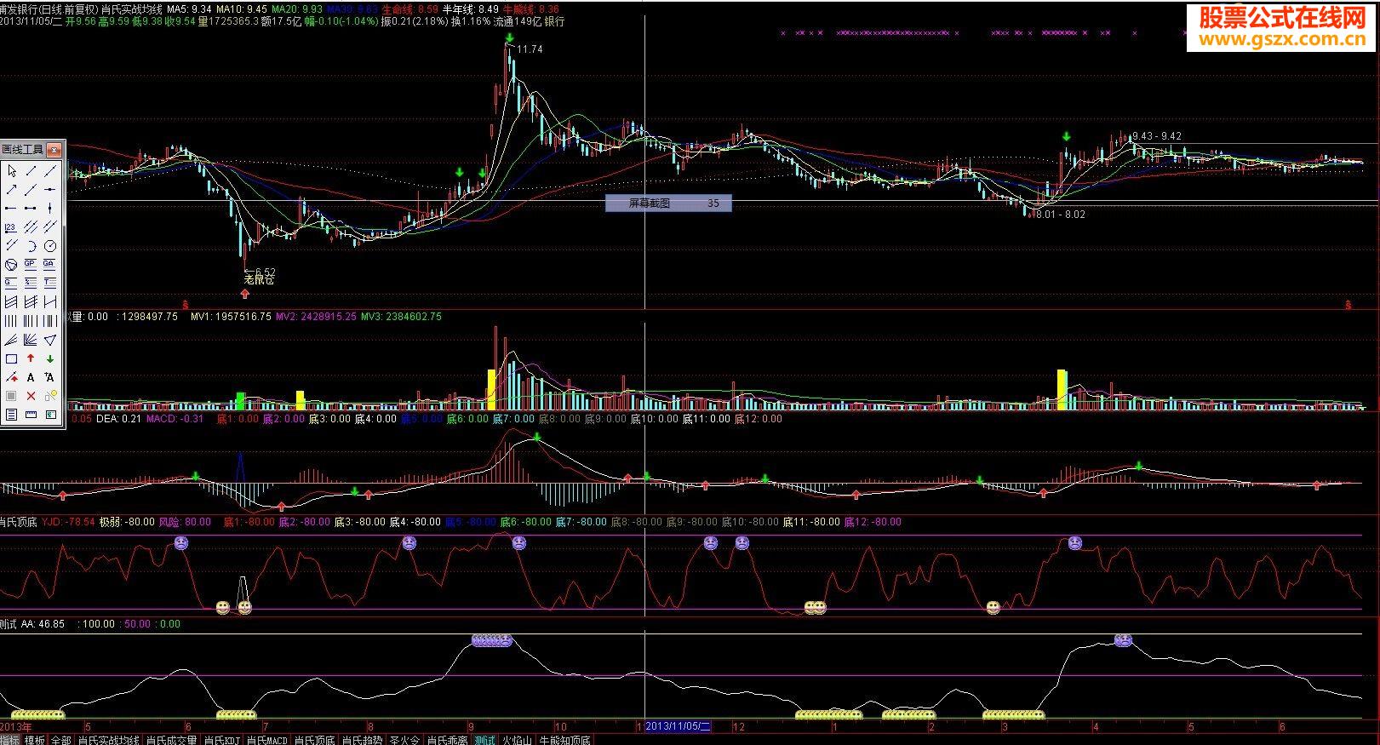Image resolution: width=1380 pixels, height=745 pixels.
Task: Select the GP golden ratio price tool
Action: (x=31, y=265)
